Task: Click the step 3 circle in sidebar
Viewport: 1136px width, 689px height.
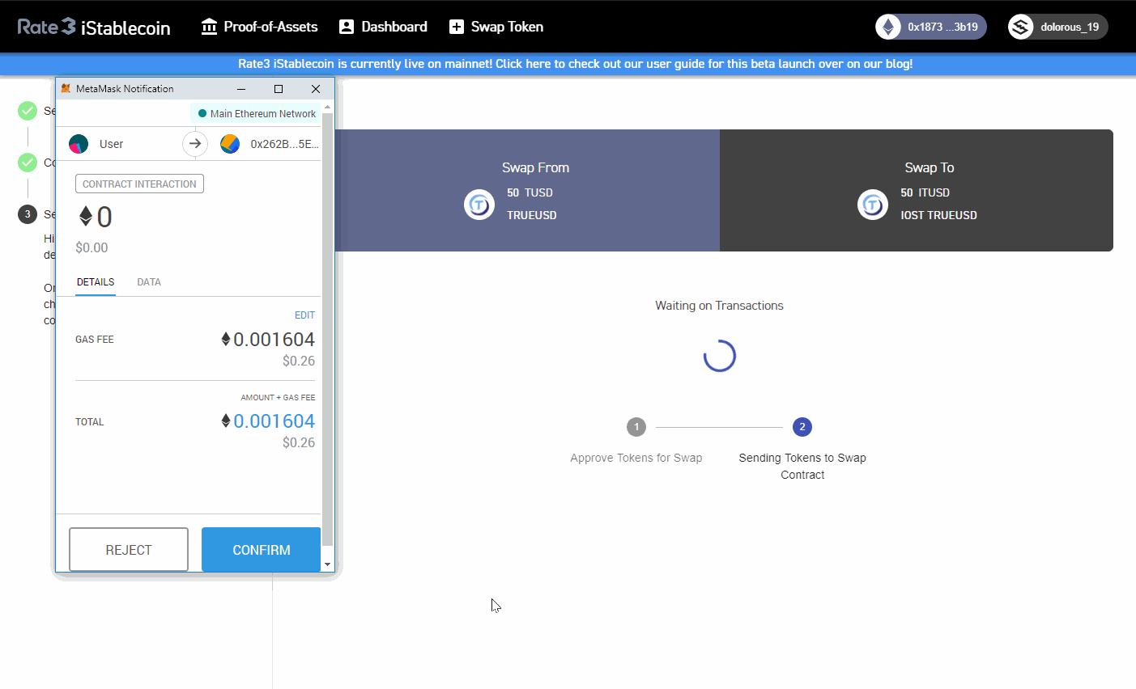Action: (x=28, y=214)
